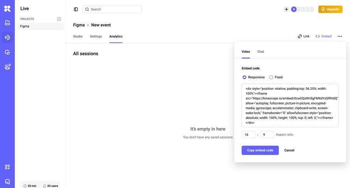Open the Chat embed tab

point(261,52)
